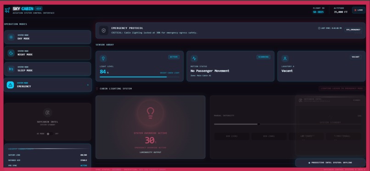Screen dimensions: 370x171
Task: Click the brain icon in SkyCabin Intel overlay header
Action: pos(300,100)
